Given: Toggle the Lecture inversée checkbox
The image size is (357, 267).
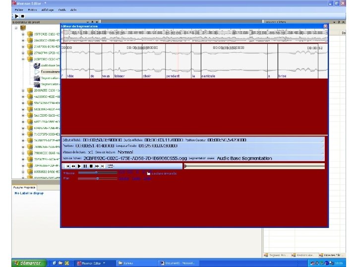Looking at the screenshot, I should 149,174.
